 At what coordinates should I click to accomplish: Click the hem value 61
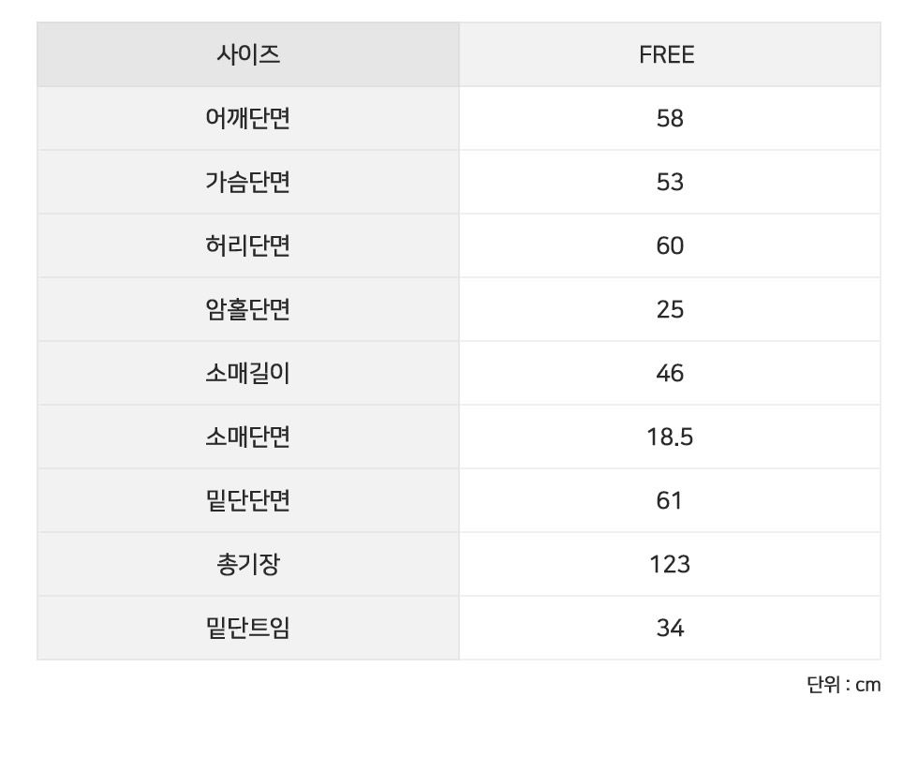(670, 501)
